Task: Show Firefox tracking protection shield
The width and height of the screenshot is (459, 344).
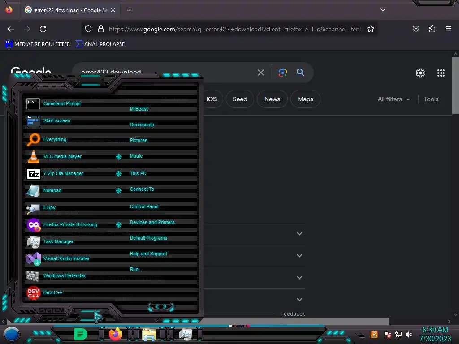Action: point(88,29)
